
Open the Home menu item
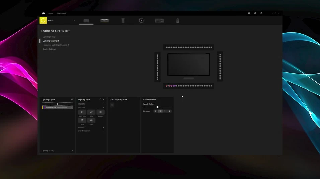click(50, 13)
